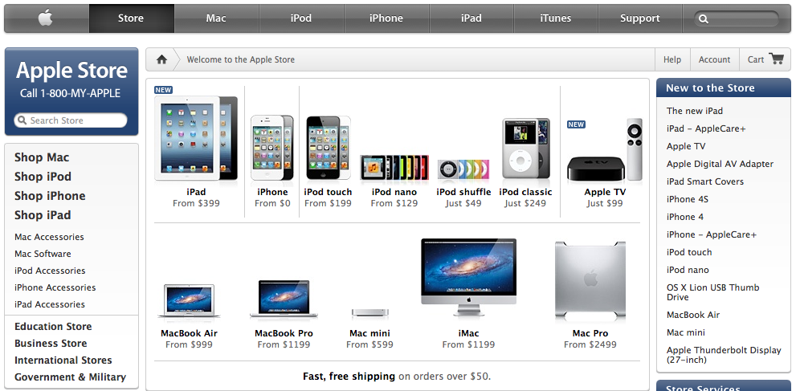This screenshot has width=796, height=391.
Task: Open Shop iPhone in the left sidebar
Action: (x=50, y=196)
